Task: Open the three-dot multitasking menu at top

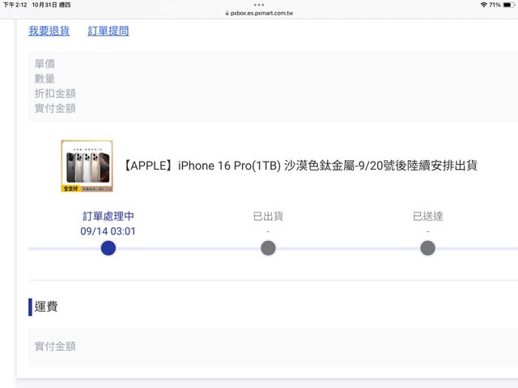Action: pos(259,5)
